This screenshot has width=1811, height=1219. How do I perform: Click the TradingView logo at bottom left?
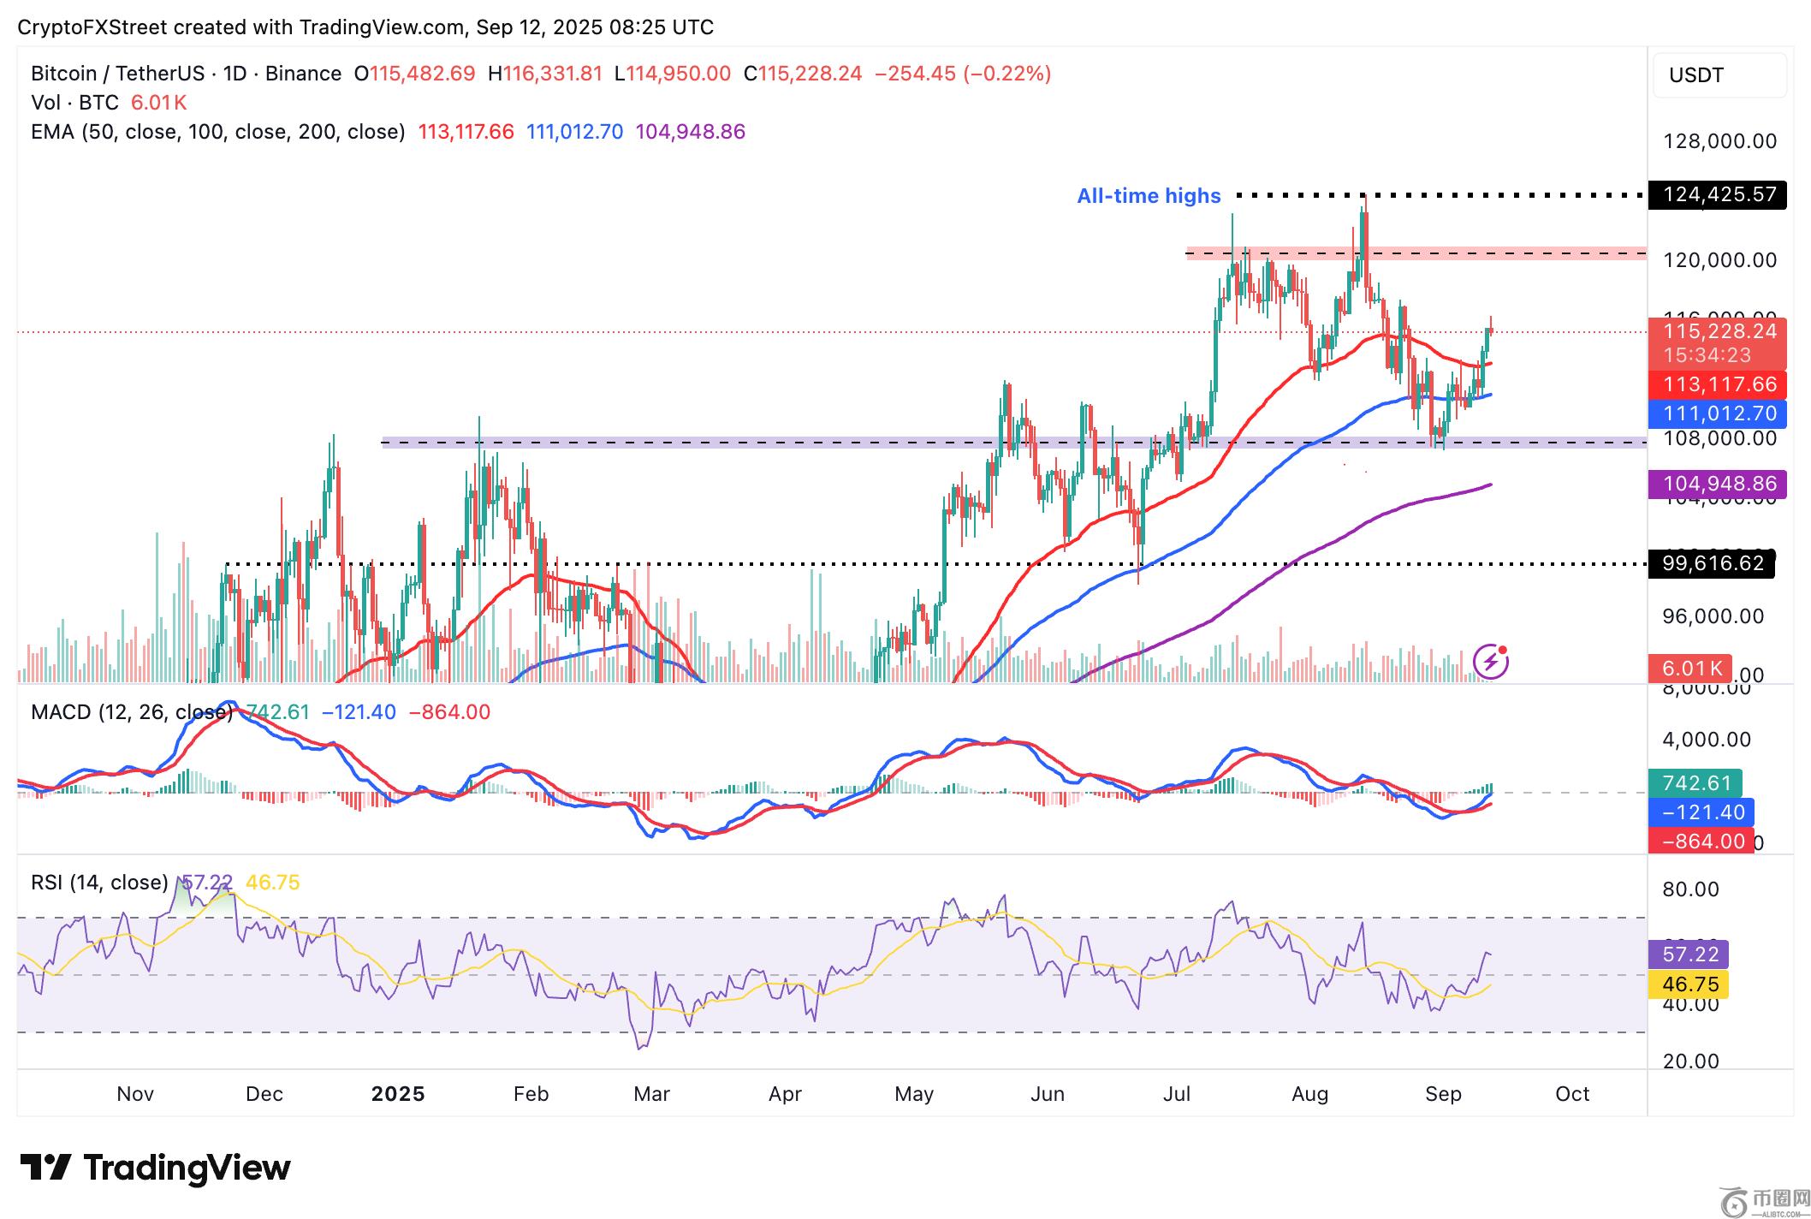coord(156,1168)
